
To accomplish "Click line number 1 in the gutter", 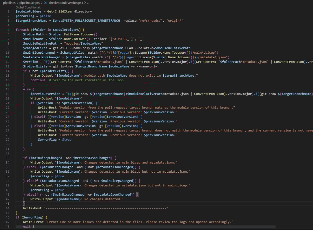I will tap(8, 11).
